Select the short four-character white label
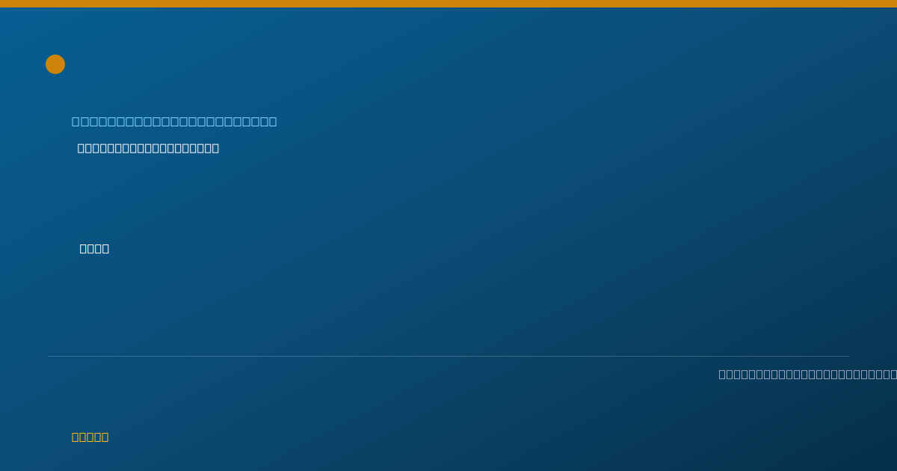The height and width of the screenshot is (471, 897). point(94,248)
